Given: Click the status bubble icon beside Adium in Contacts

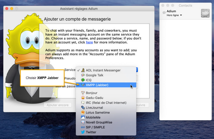Looking at the screenshot, I should [x=164, y=13].
